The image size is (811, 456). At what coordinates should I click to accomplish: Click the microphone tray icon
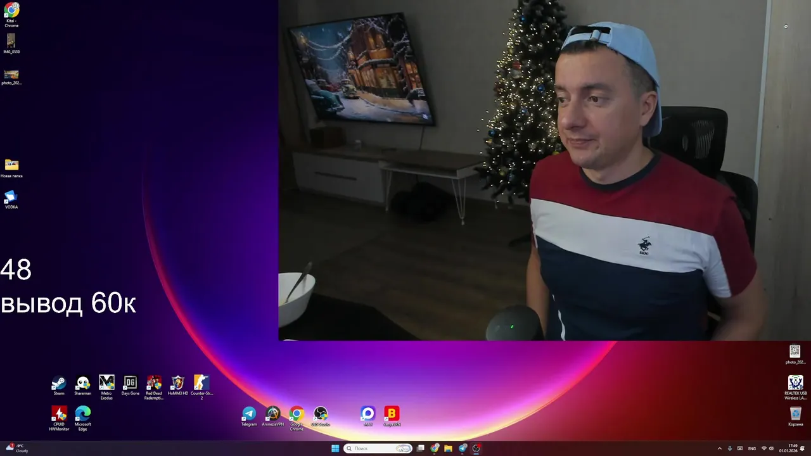[x=729, y=448]
